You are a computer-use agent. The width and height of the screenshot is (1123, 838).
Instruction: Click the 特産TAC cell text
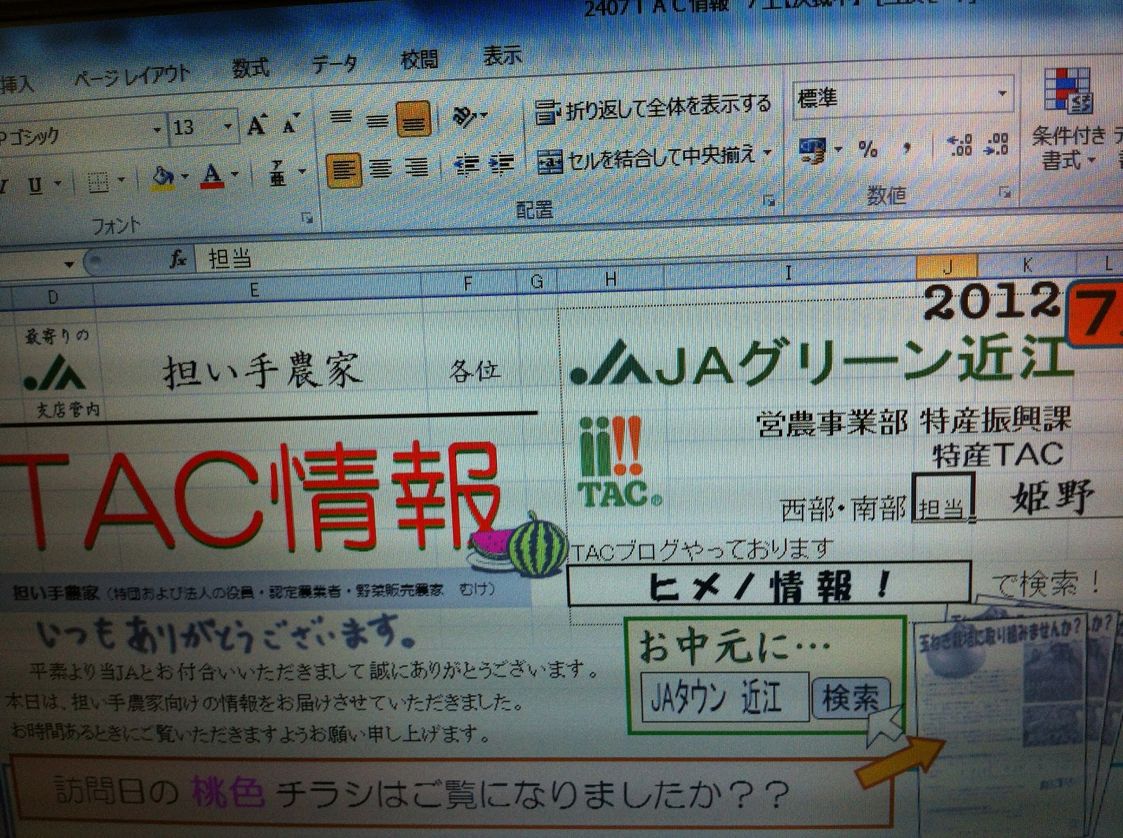pyautogui.click(x=997, y=454)
